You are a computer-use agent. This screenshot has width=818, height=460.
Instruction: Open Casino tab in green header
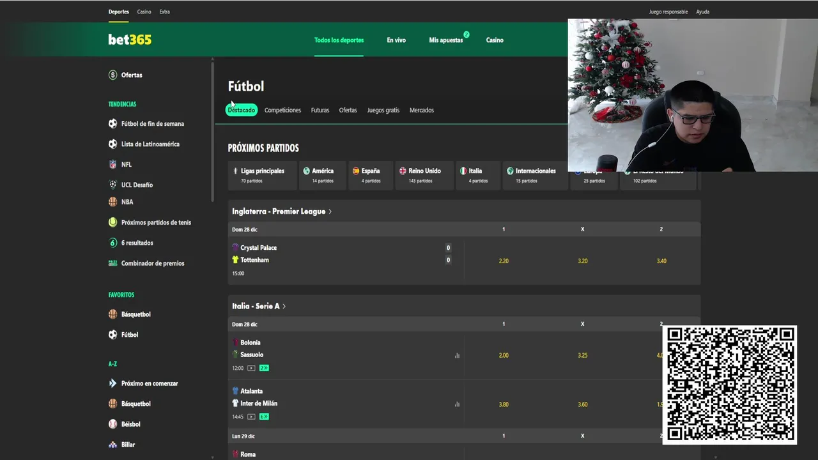click(495, 40)
